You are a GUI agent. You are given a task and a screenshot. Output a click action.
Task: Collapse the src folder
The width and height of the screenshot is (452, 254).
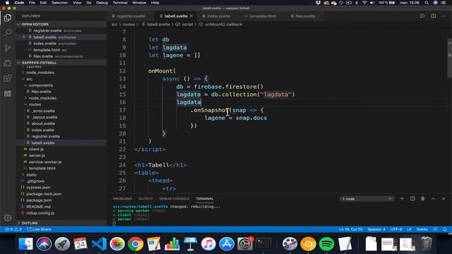click(29, 79)
